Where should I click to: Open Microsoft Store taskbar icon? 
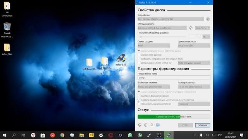coord(43,135)
